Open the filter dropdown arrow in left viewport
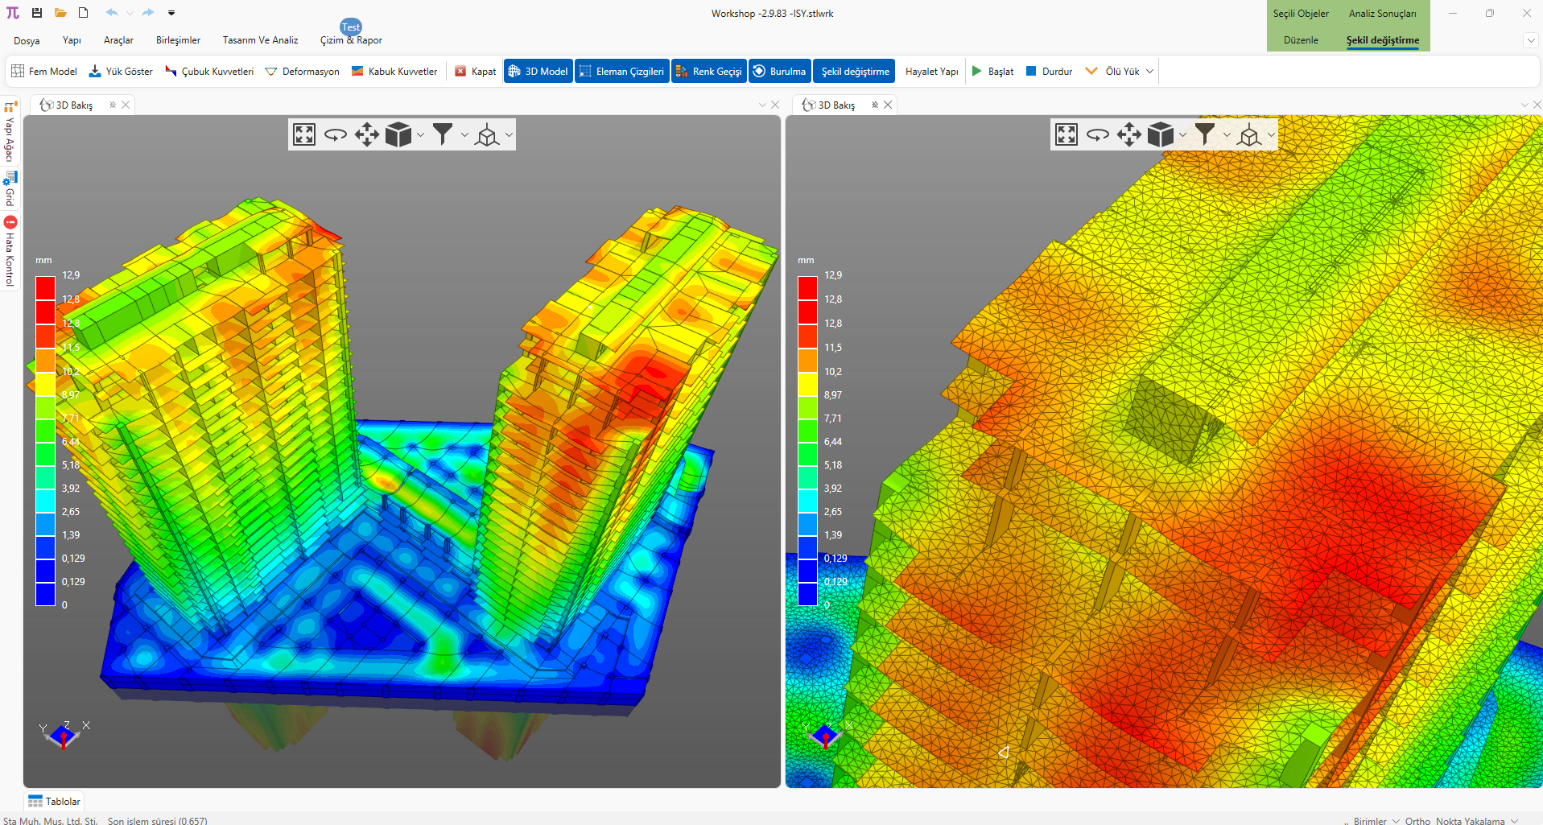 coord(464,135)
